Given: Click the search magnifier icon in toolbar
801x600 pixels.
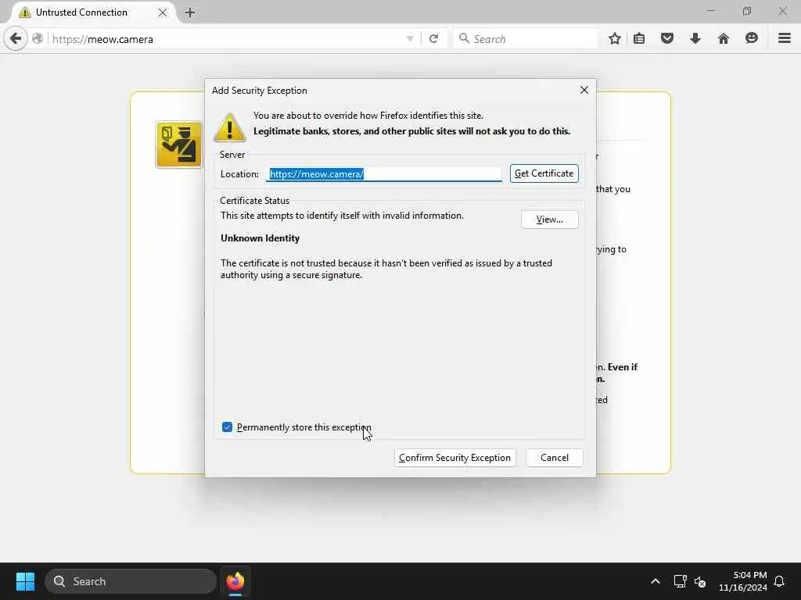Looking at the screenshot, I should click(x=464, y=39).
